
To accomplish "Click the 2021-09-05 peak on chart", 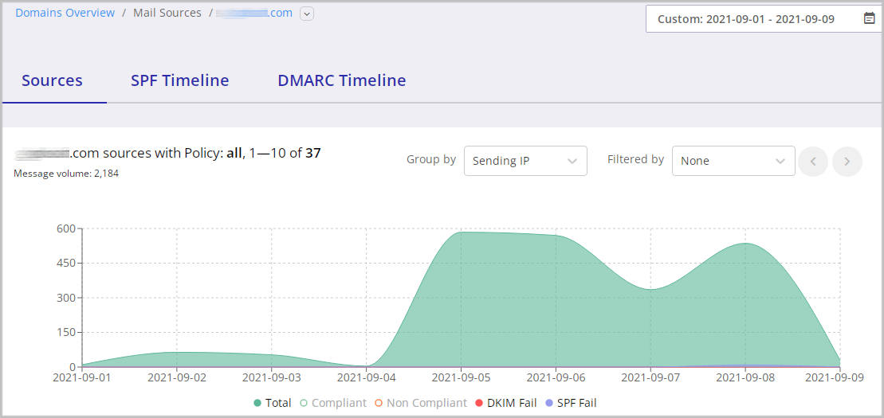I will click(462, 232).
